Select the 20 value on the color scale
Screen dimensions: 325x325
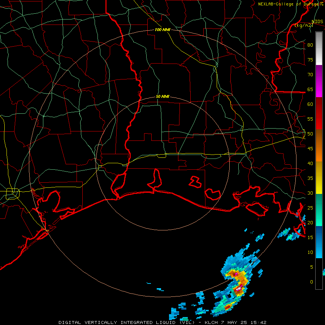[310, 222]
